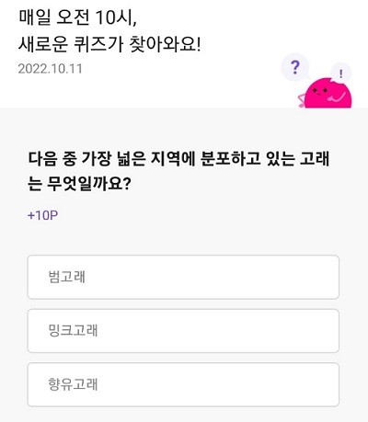368x422 pixels.
Task: Click the quiz question about 고래 distribution
Action: (x=178, y=171)
